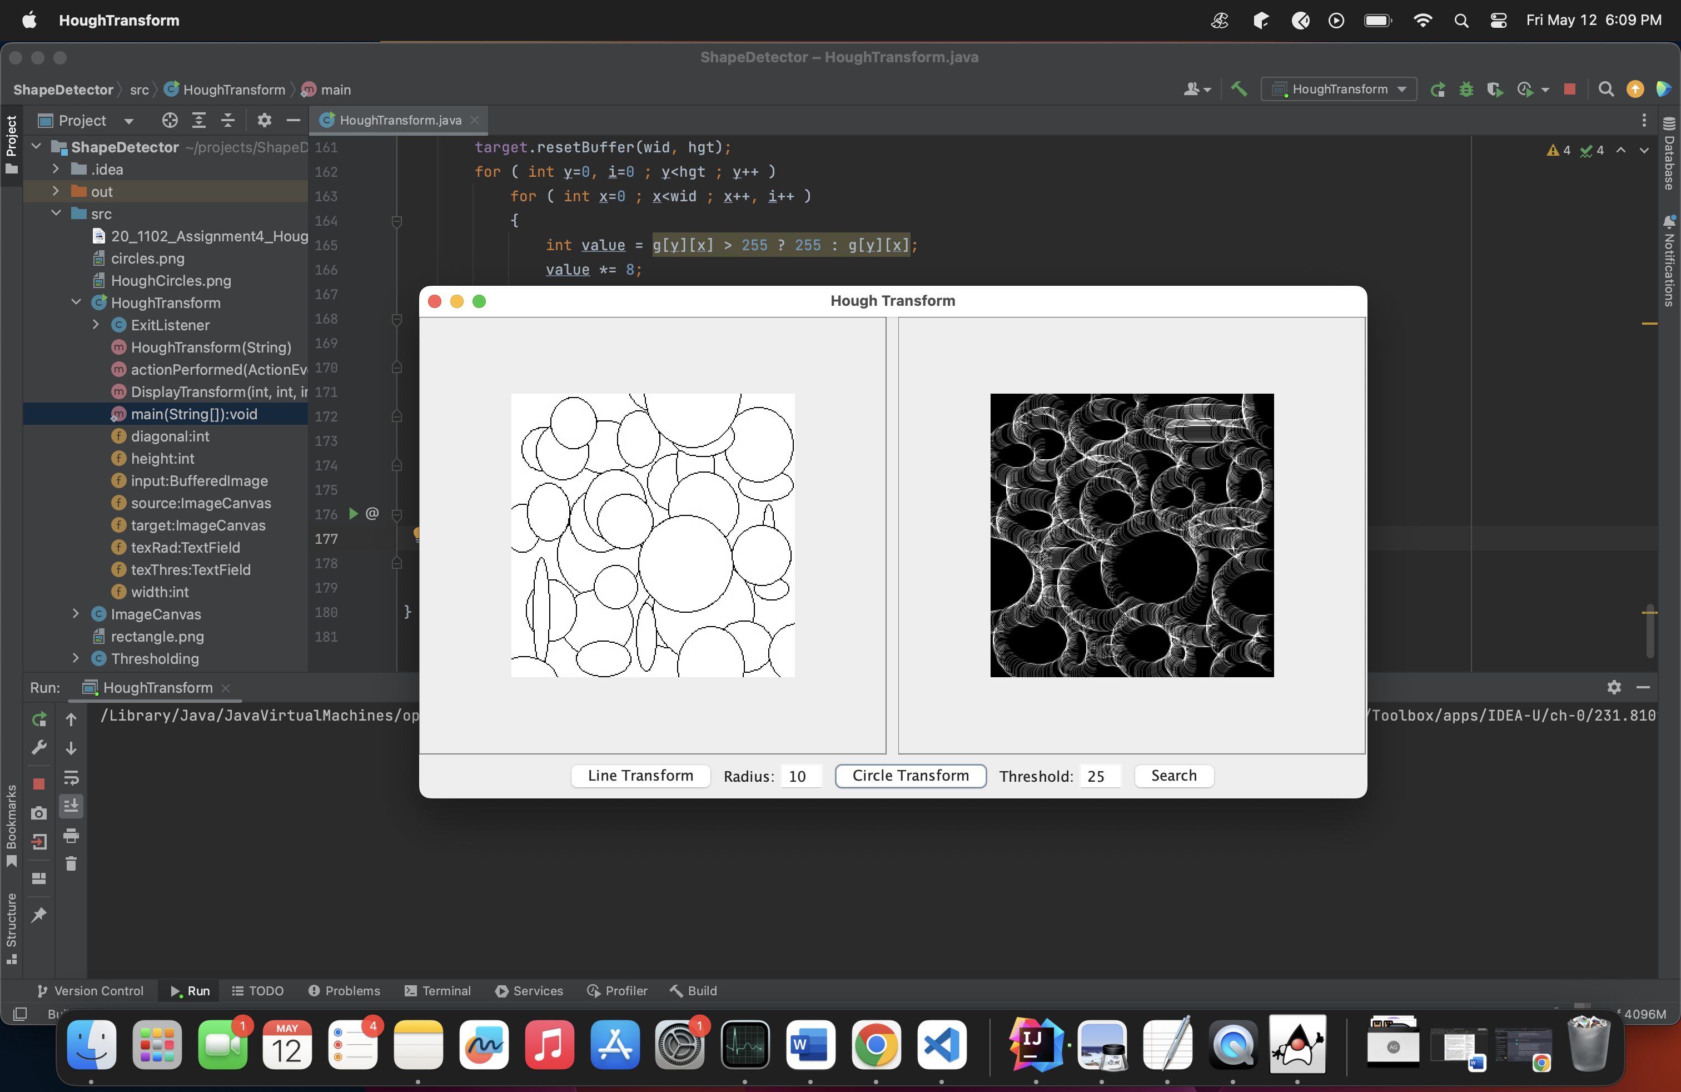
Task: Toggle scroll to end in console
Action: (x=71, y=806)
